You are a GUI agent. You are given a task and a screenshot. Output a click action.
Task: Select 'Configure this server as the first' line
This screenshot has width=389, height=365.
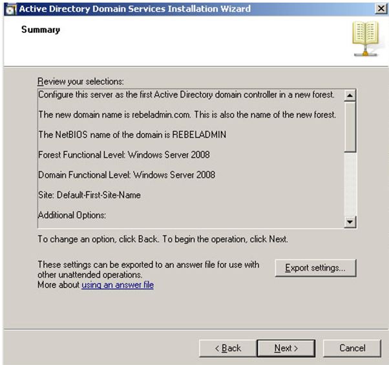click(x=186, y=95)
